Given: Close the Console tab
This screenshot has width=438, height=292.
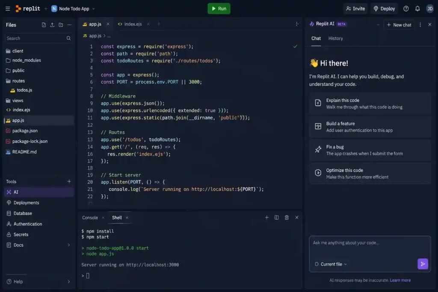Looking at the screenshot, I should (x=103, y=218).
